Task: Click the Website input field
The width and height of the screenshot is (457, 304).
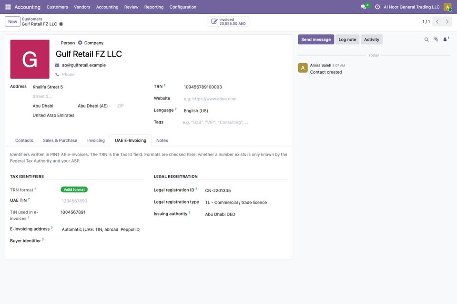Action: [x=235, y=99]
